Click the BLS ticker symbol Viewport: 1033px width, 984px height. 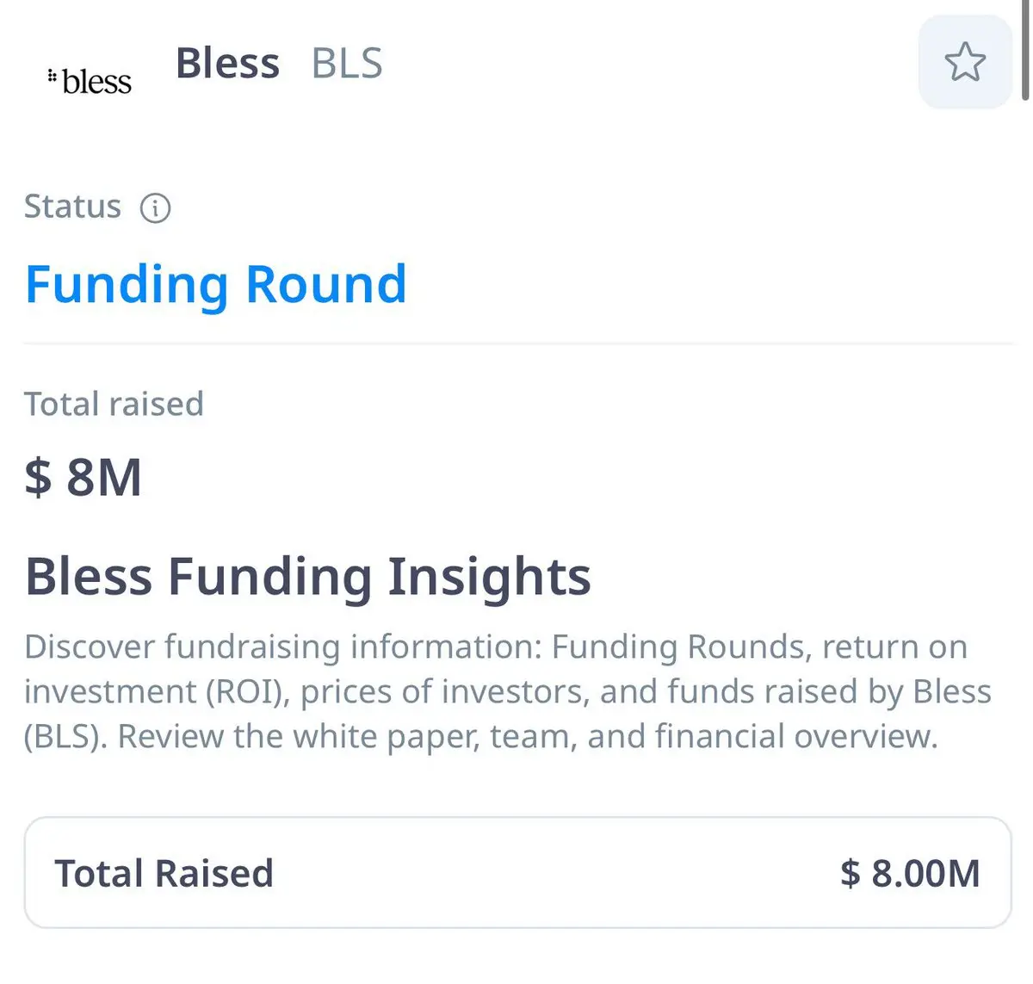pyautogui.click(x=347, y=63)
